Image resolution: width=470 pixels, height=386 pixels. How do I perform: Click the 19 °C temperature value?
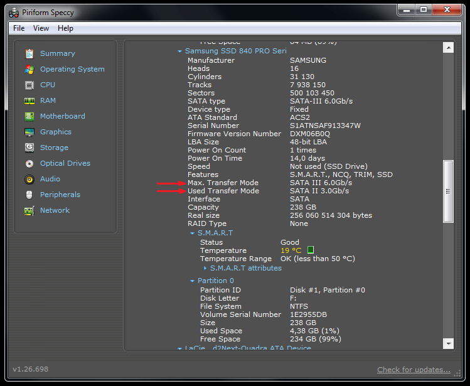tap(291, 250)
